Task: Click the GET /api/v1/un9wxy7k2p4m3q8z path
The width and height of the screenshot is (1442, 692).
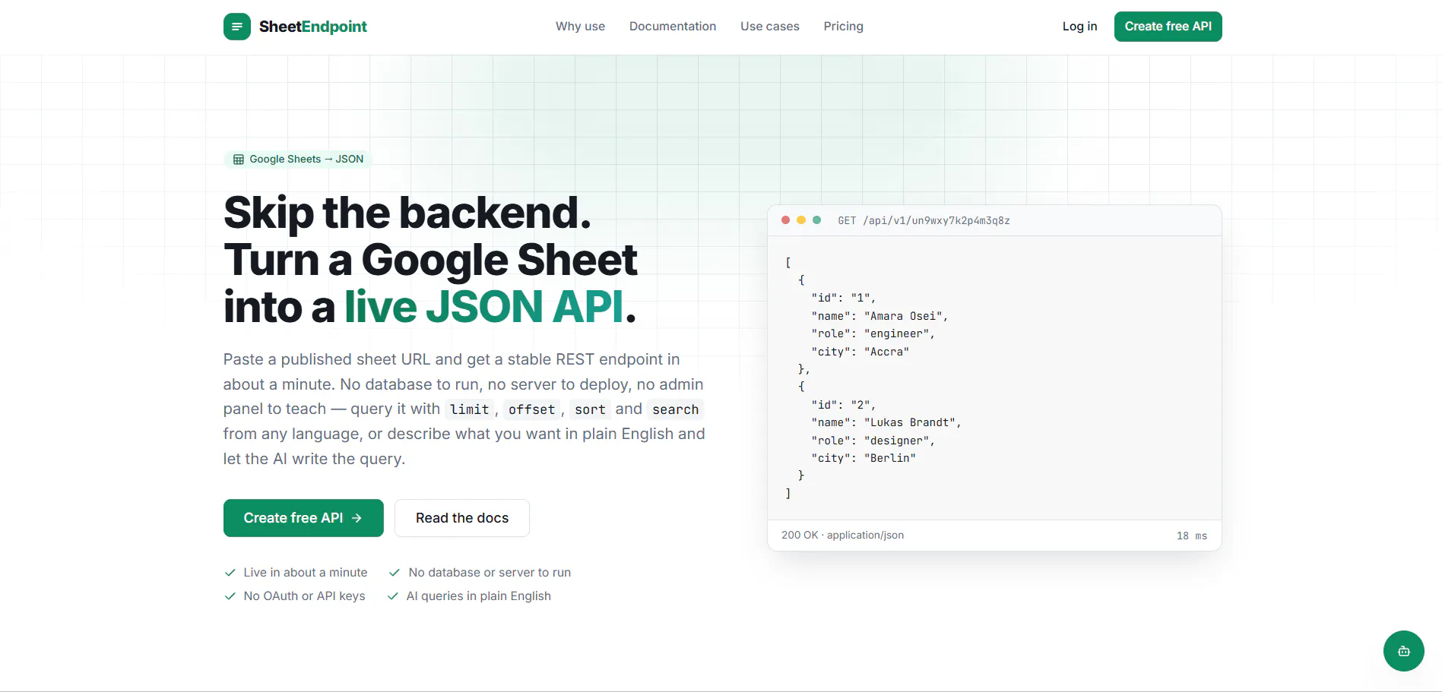Action: (x=924, y=221)
